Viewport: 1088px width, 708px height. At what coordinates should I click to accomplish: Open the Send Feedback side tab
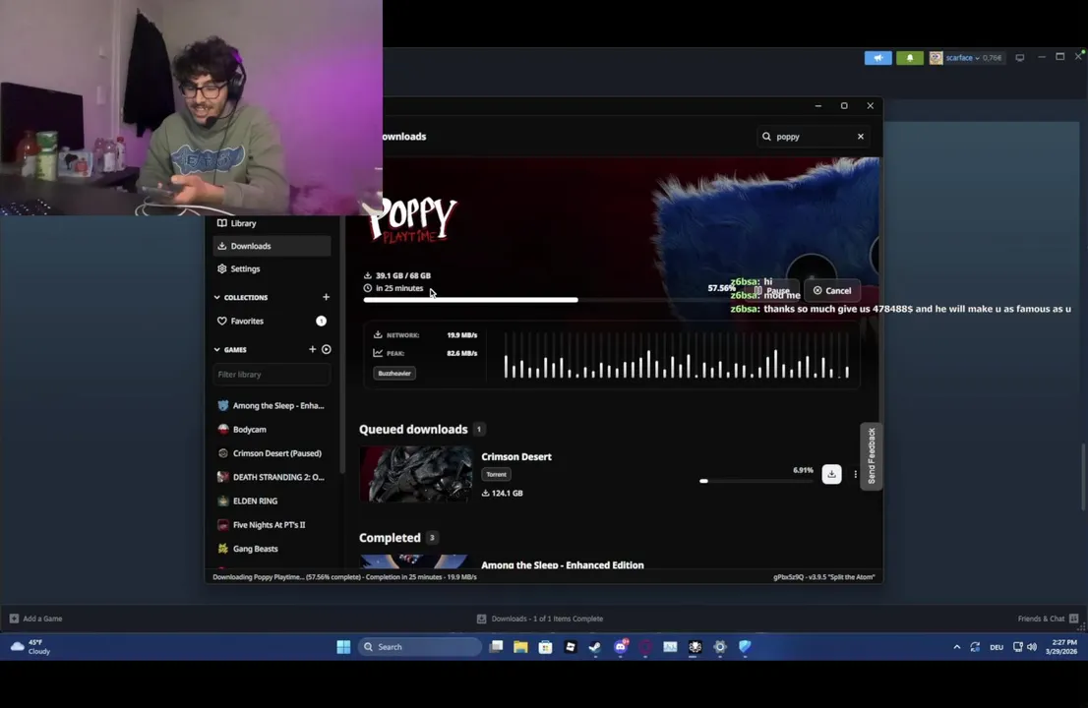tap(872, 456)
